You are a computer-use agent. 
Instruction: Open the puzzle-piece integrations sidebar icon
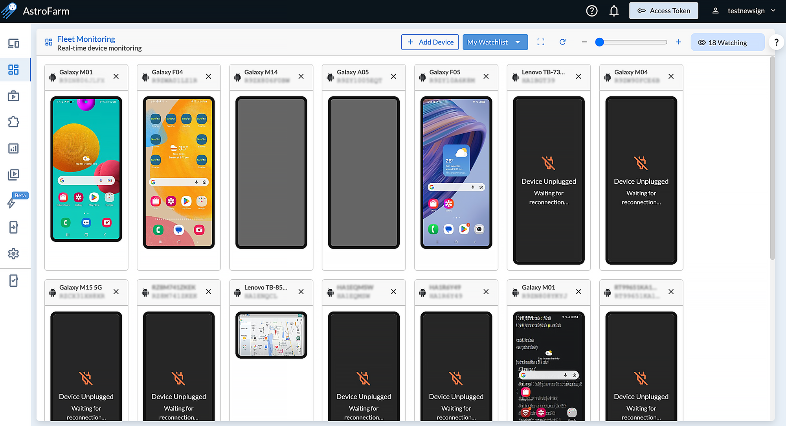14,122
